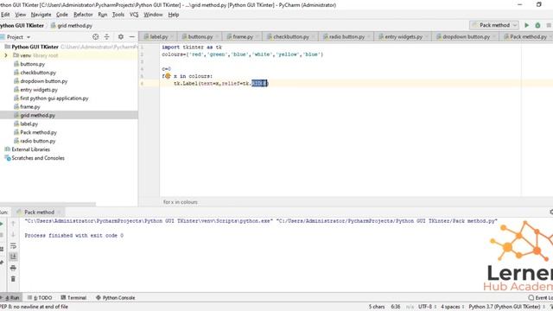This screenshot has width=553, height=311.
Task: Click the Pack method run tab
Action: click(39, 212)
